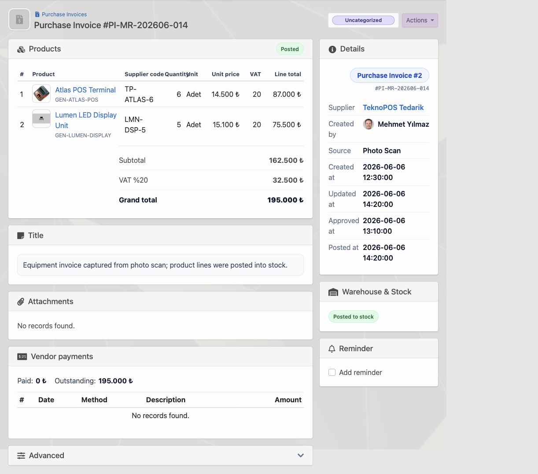Open the Lumen LED Display Unit thumbnail
This screenshot has width=538, height=474.
point(41,119)
